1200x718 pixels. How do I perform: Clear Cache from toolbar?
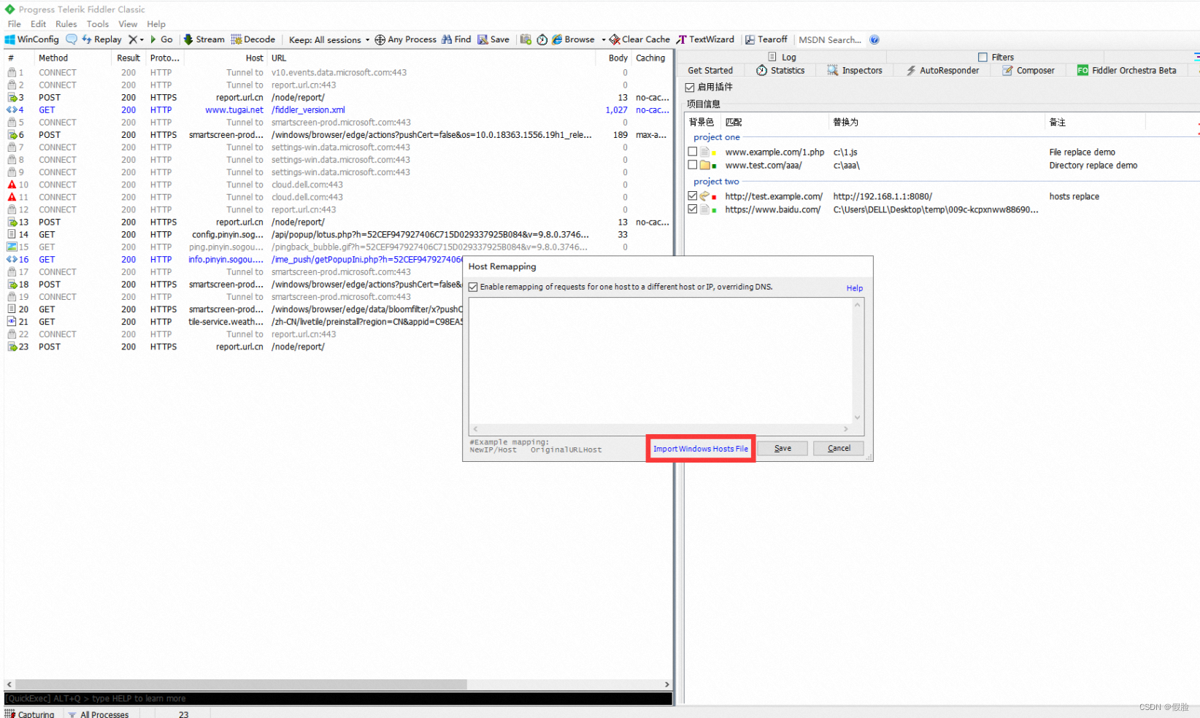tap(639, 39)
